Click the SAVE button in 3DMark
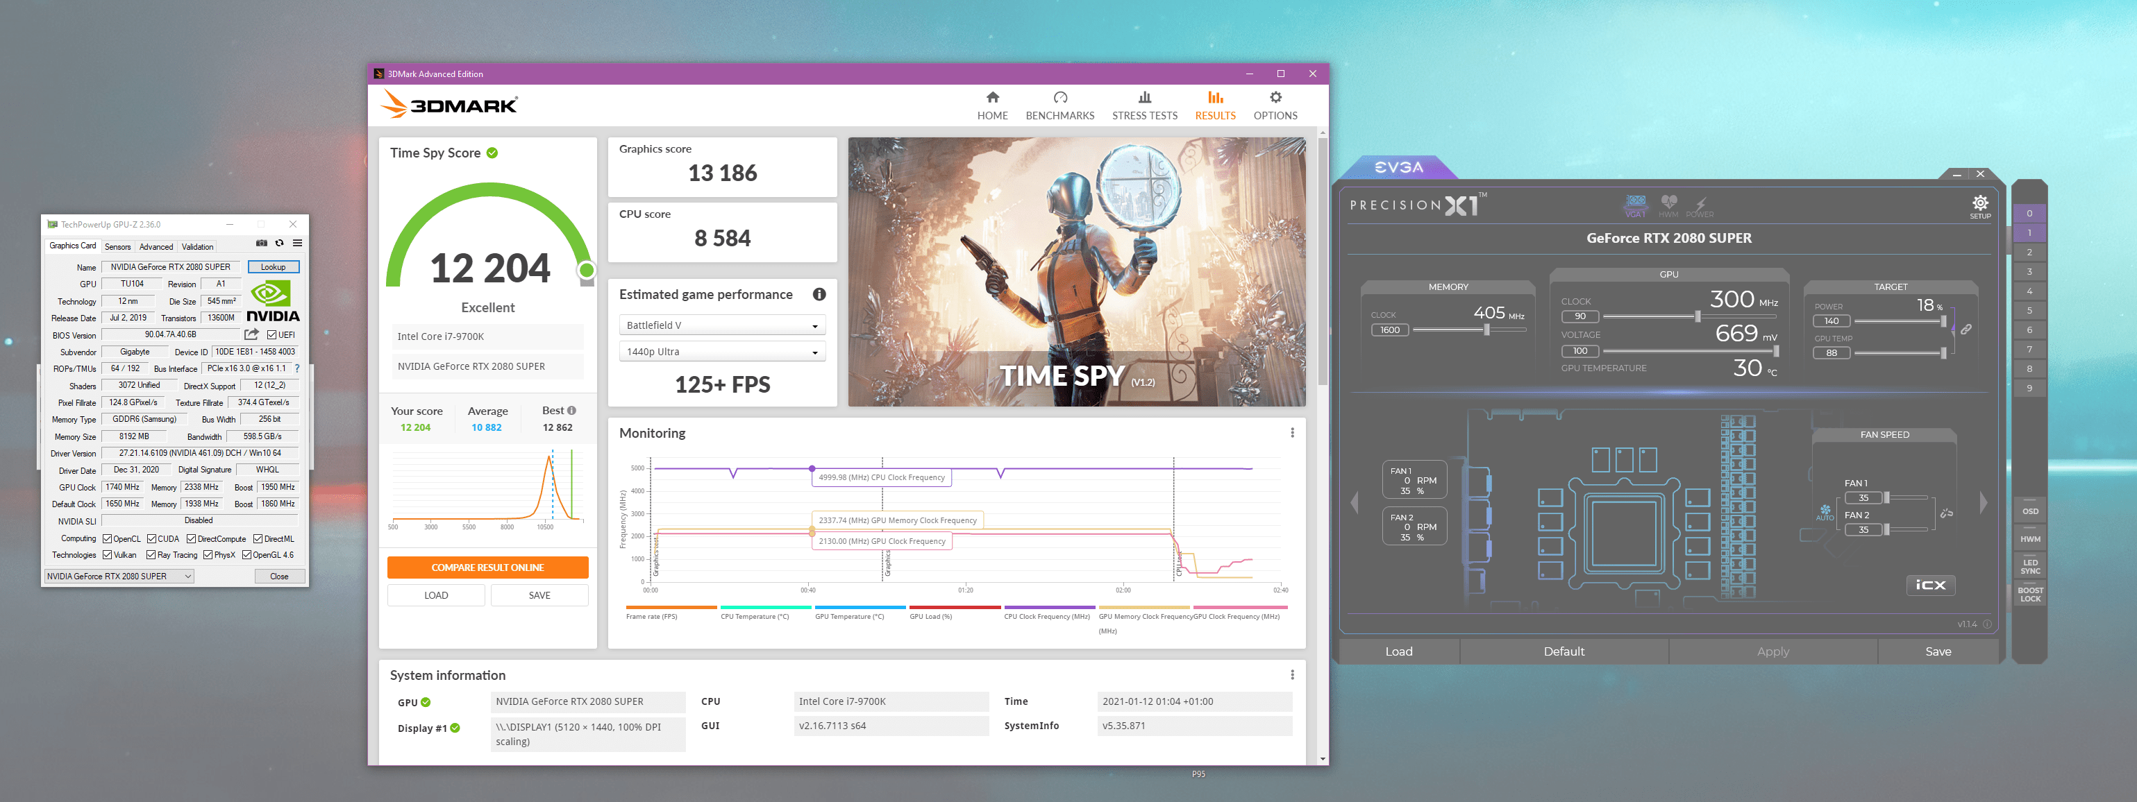This screenshot has height=802, width=2137. coord(539,595)
